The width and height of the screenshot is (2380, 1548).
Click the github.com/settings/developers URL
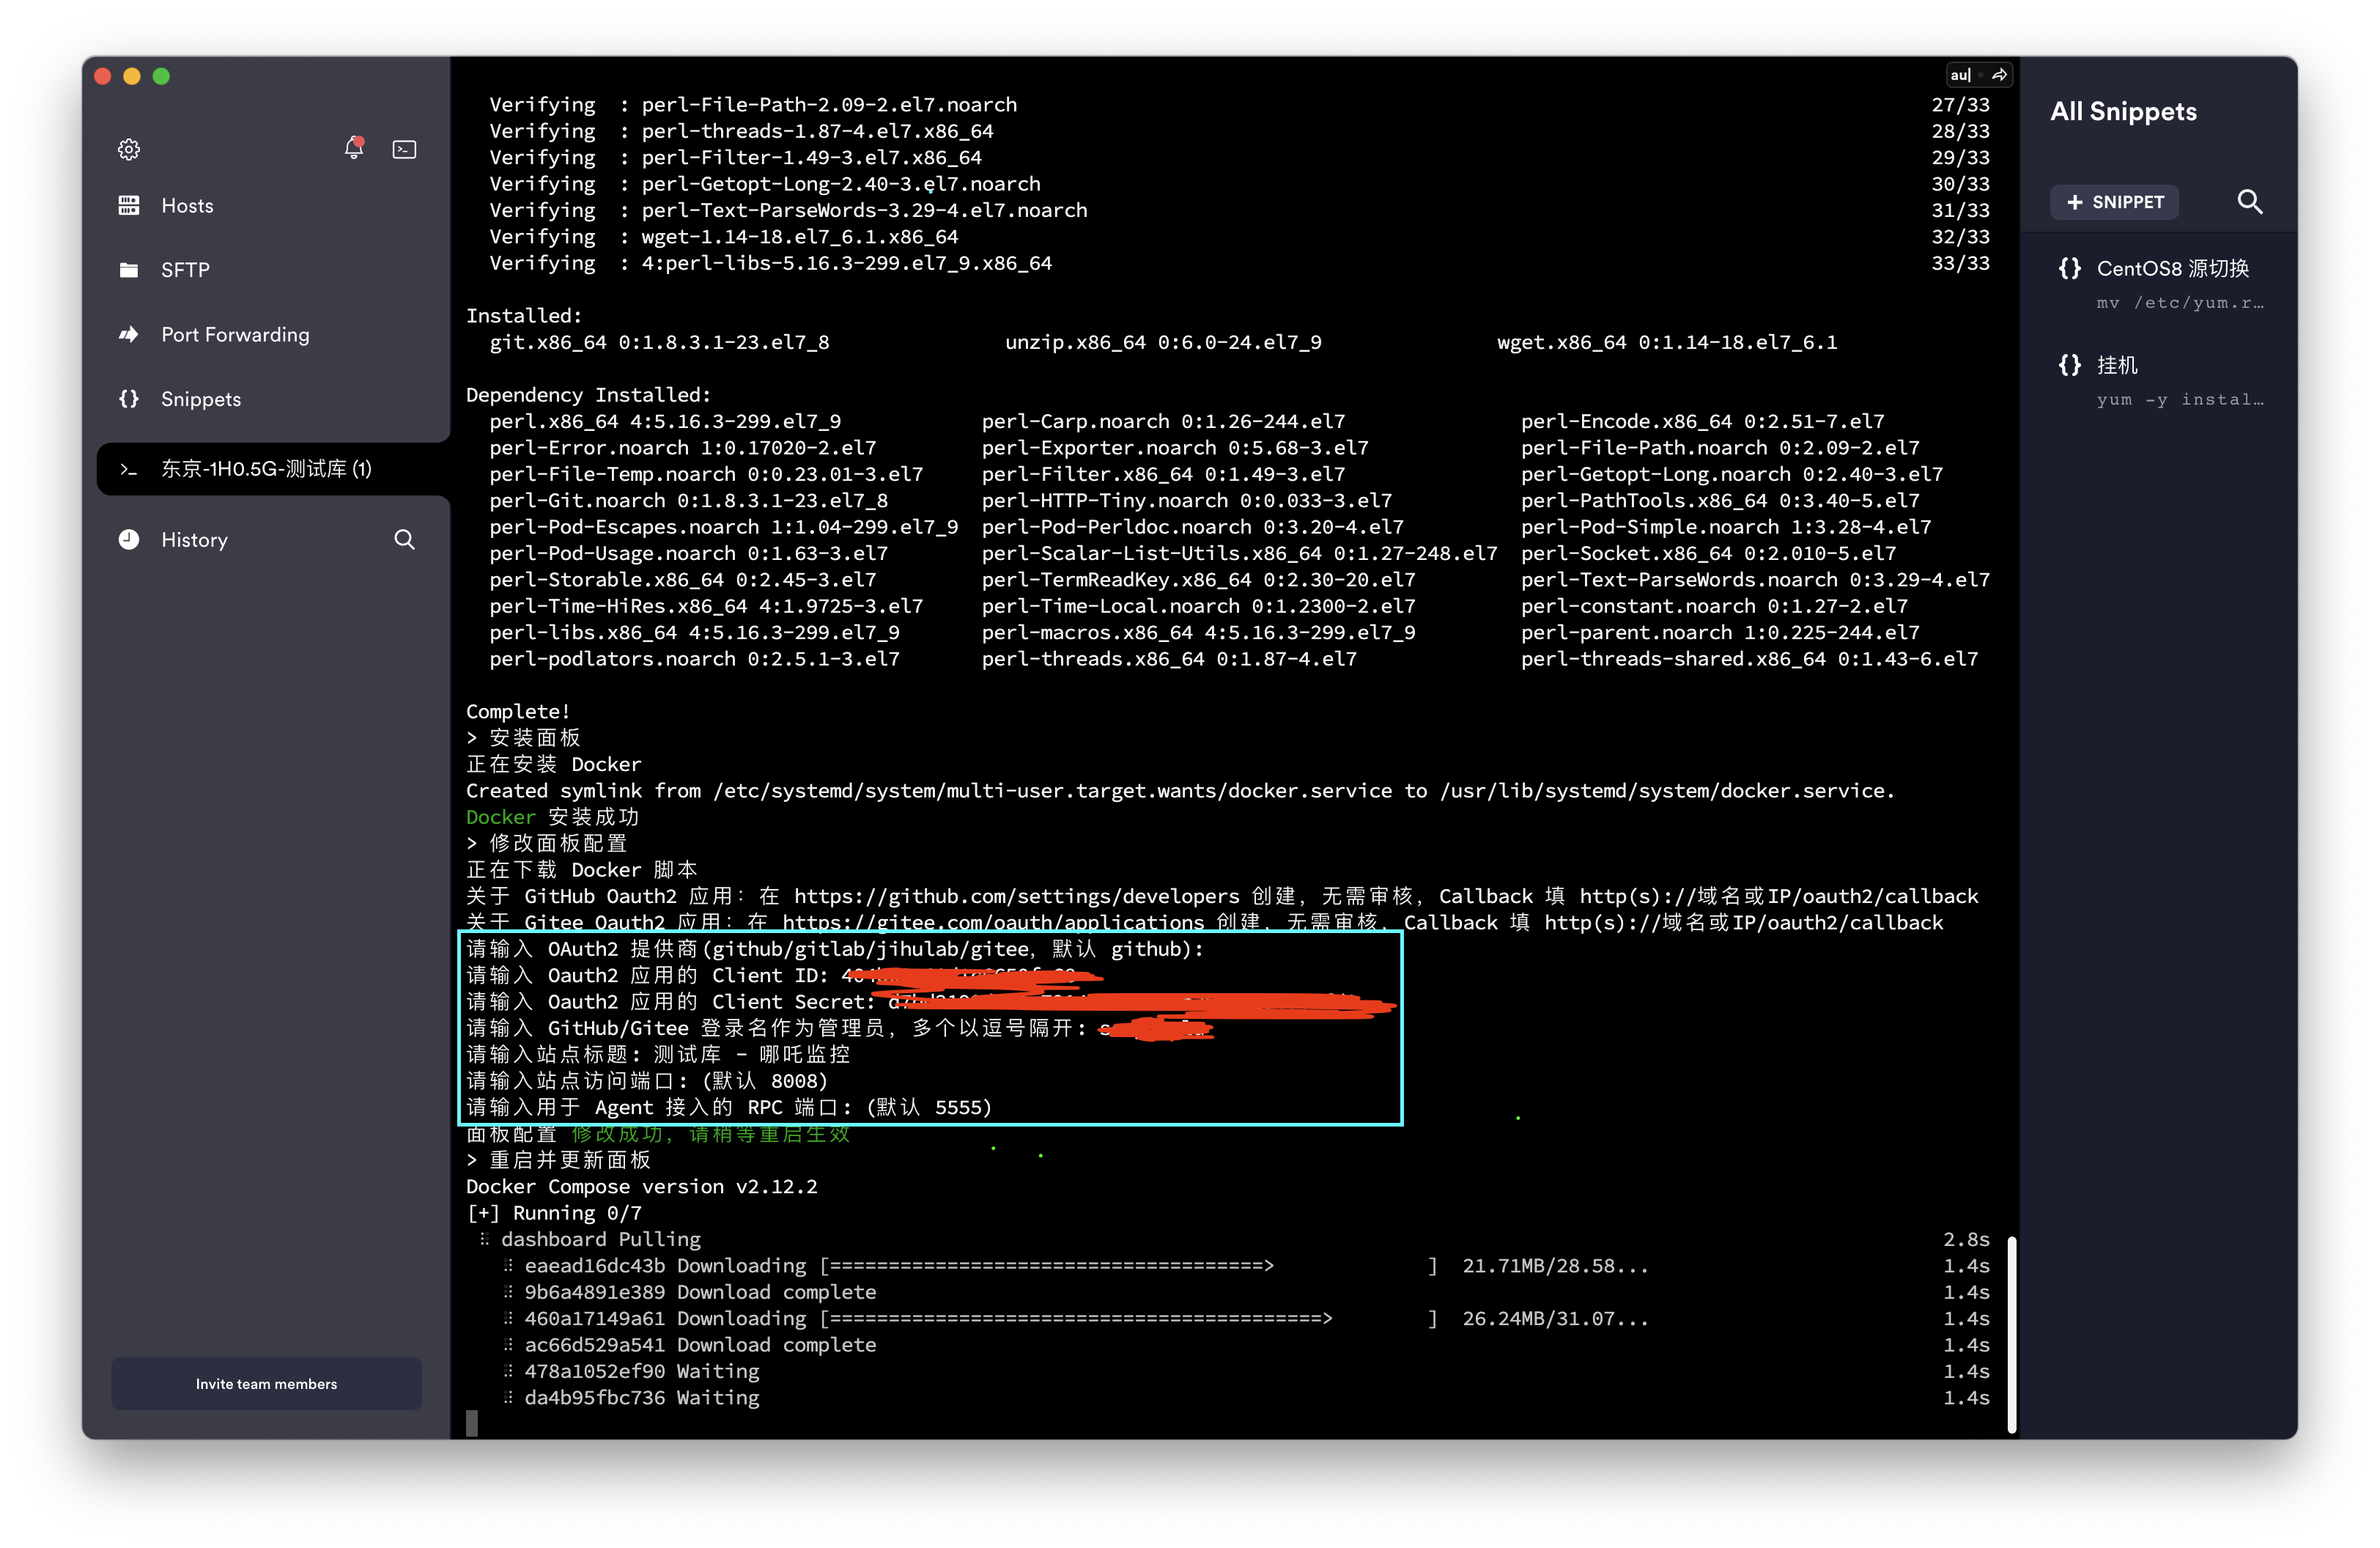(1016, 897)
